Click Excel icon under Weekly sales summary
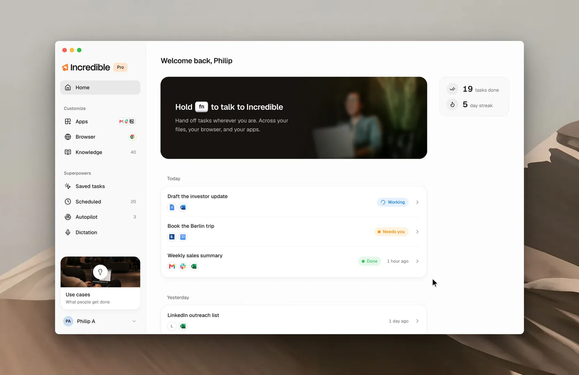 click(x=194, y=266)
